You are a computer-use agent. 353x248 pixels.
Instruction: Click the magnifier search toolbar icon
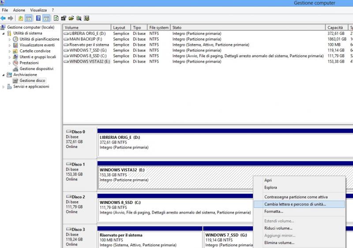79,18
